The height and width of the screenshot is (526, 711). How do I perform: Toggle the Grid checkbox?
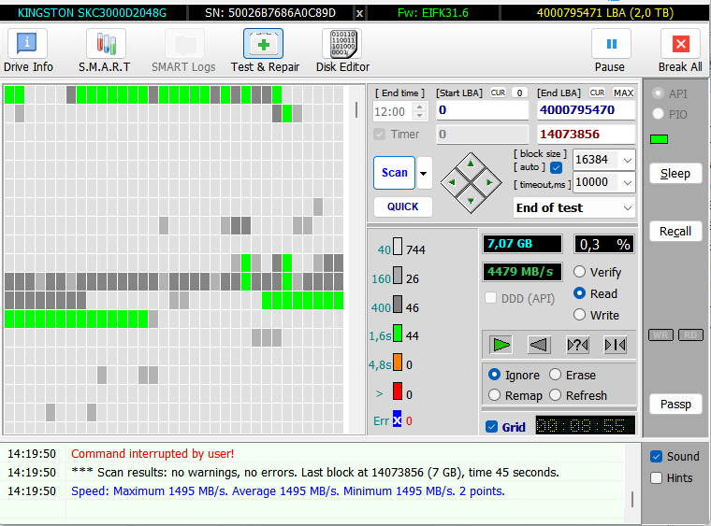click(x=491, y=427)
